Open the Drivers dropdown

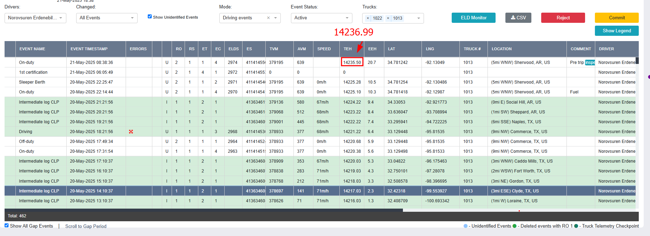(35, 18)
